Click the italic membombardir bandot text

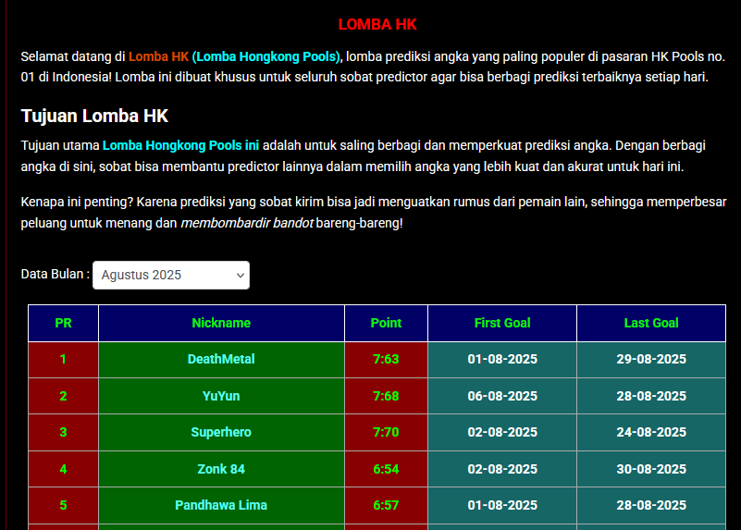[x=247, y=223]
